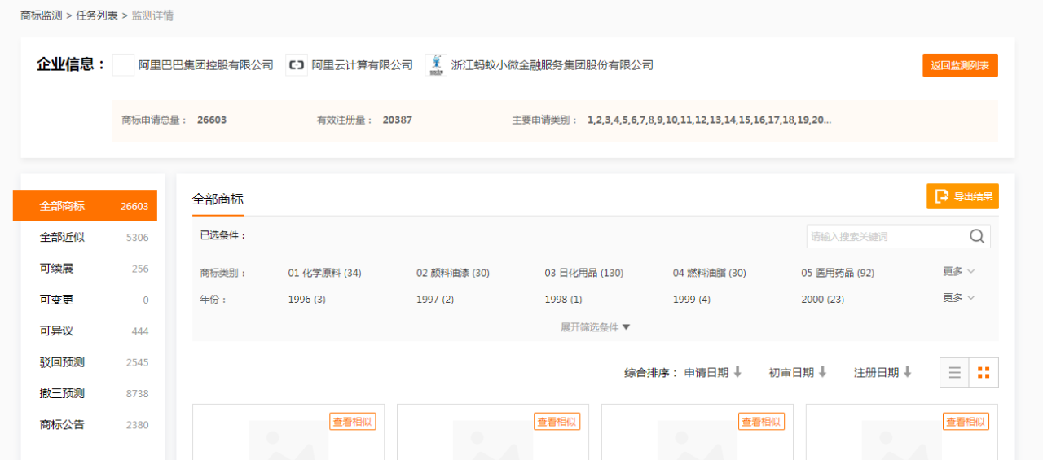The width and height of the screenshot is (1043, 460).
Task: Click the 阿里云计算有限公司 logo icon
Action: pos(297,65)
